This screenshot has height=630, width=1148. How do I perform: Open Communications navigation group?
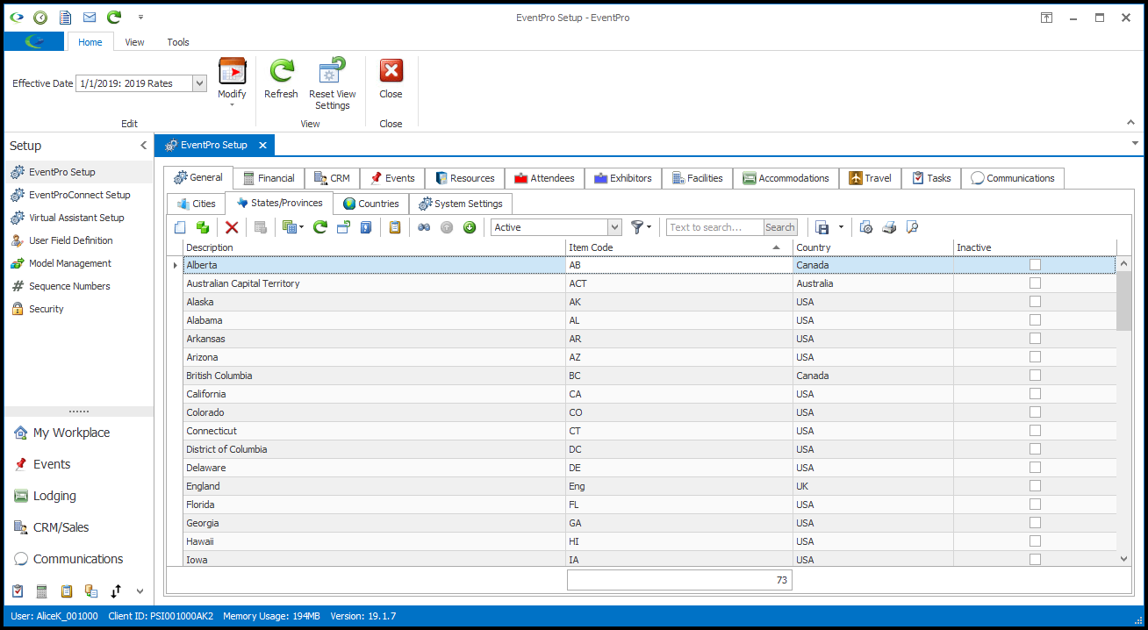(x=79, y=559)
